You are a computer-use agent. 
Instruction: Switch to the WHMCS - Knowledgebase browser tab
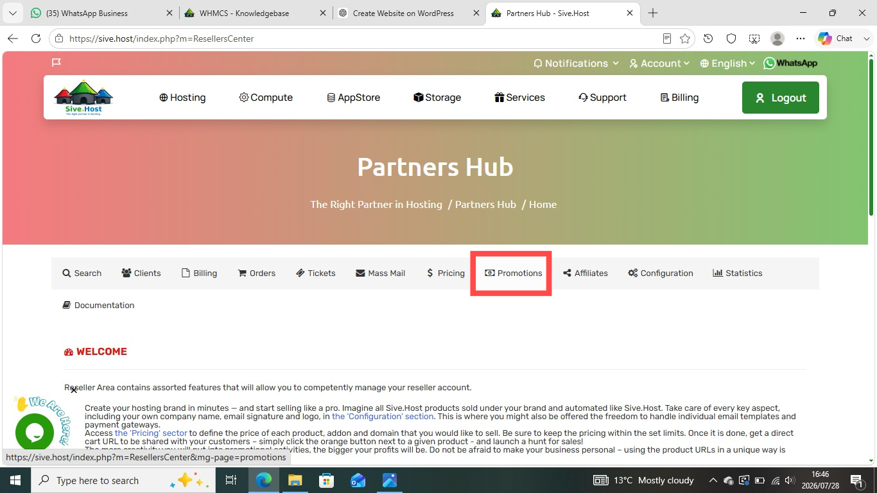pyautogui.click(x=256, y=13)
